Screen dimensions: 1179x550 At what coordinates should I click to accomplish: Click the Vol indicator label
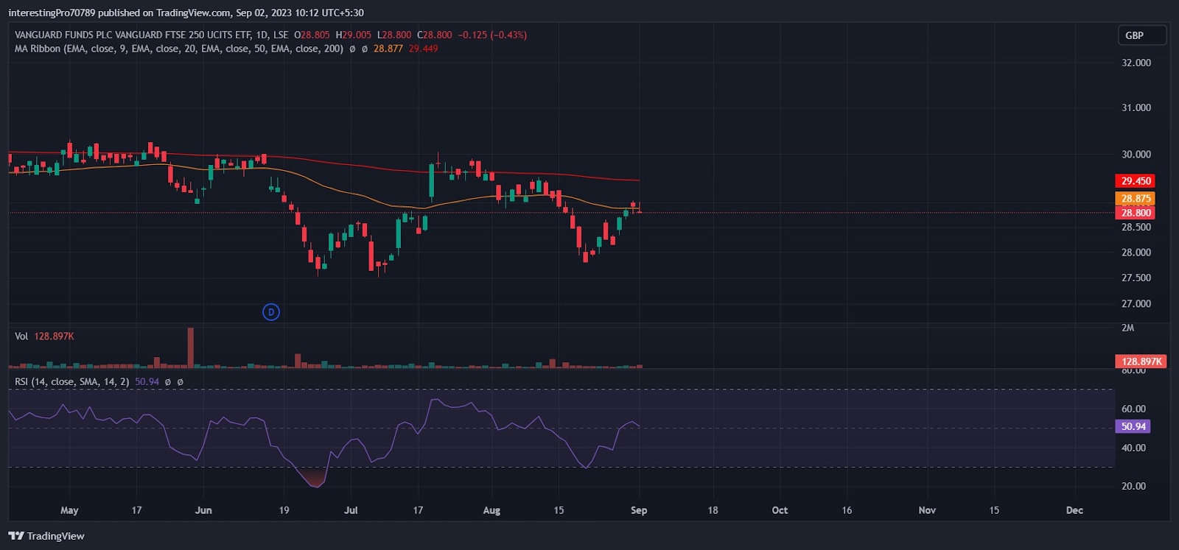click(x=21, y=336)
